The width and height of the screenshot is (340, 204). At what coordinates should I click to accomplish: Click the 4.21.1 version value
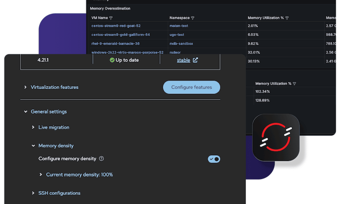(x=43, y=60)
